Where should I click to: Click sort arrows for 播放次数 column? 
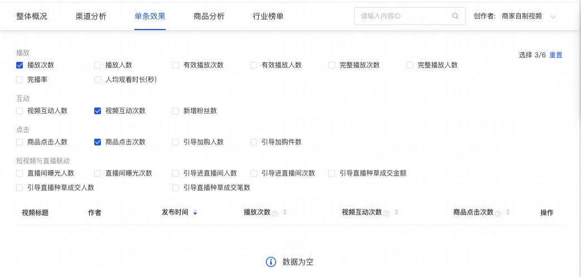(285, 212)
